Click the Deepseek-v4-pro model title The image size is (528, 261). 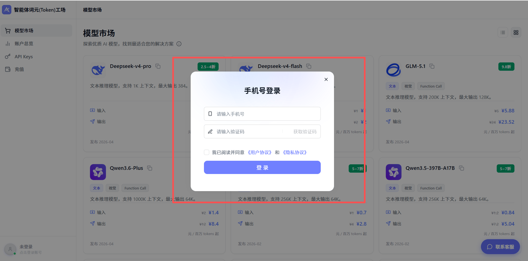pos(131,66)
